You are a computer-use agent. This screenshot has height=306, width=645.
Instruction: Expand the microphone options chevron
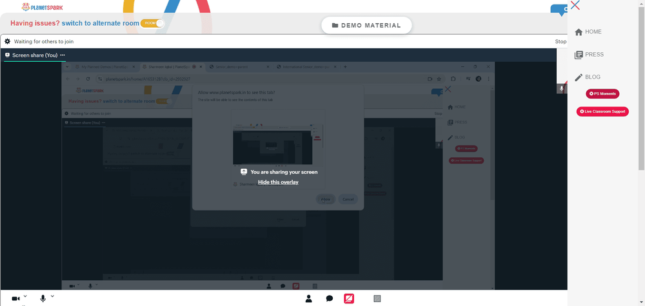52,296
